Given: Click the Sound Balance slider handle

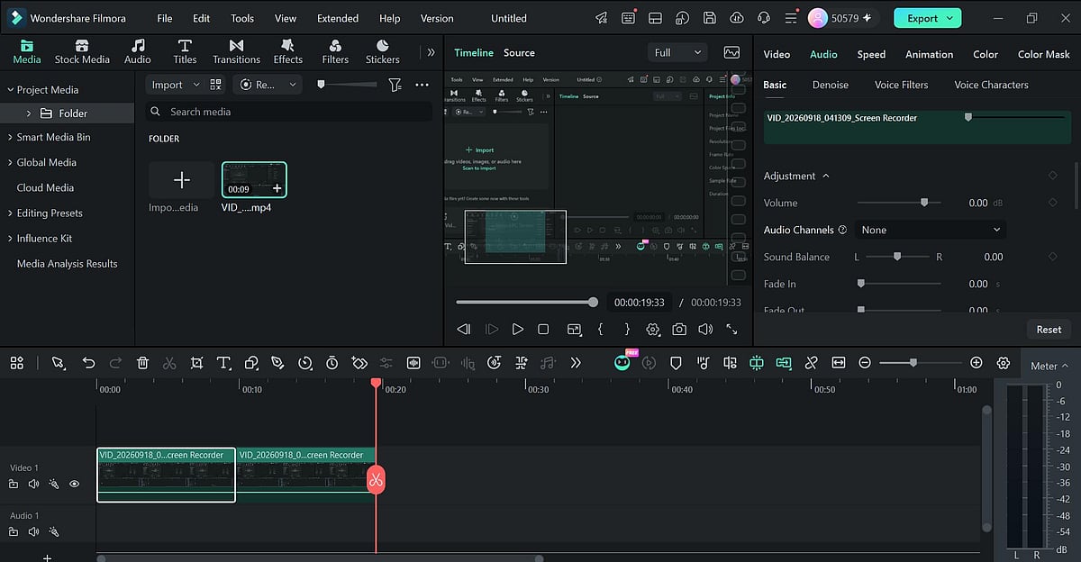Looking at the screenshot, I should (x=897, y=257).
